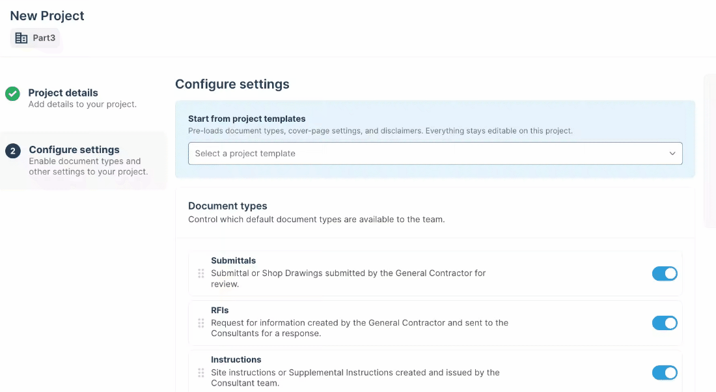Click the building icon beside Part3

pos(21,38)
